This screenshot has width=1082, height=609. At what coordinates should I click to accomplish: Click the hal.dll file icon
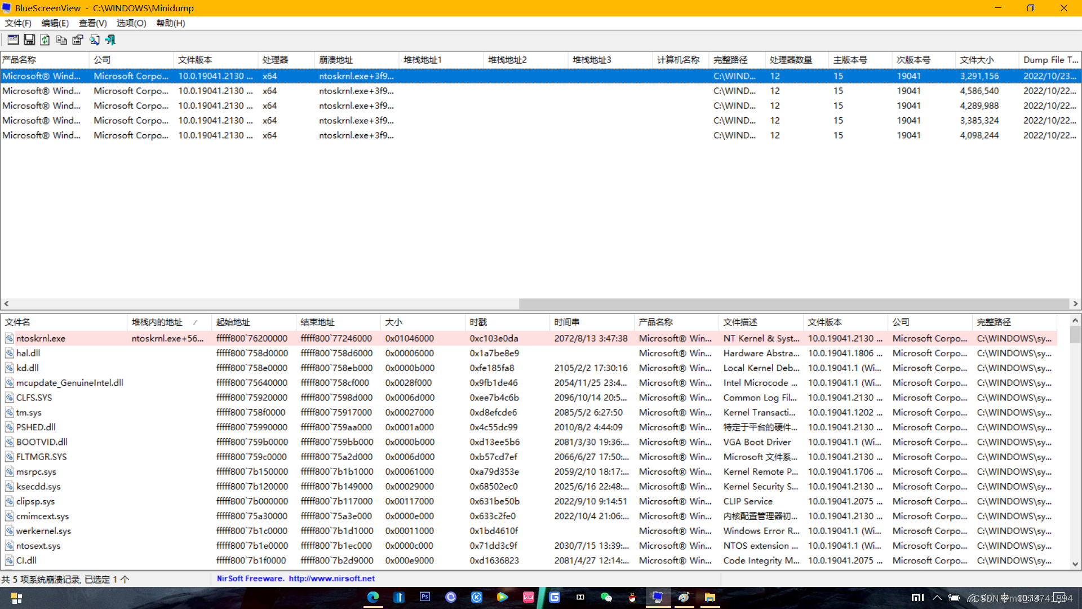tap(10, 353)
